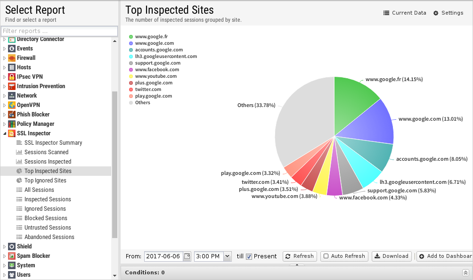Click the Events app icon
This screenshot has width=473, height=280.
[x=12, y=49]
